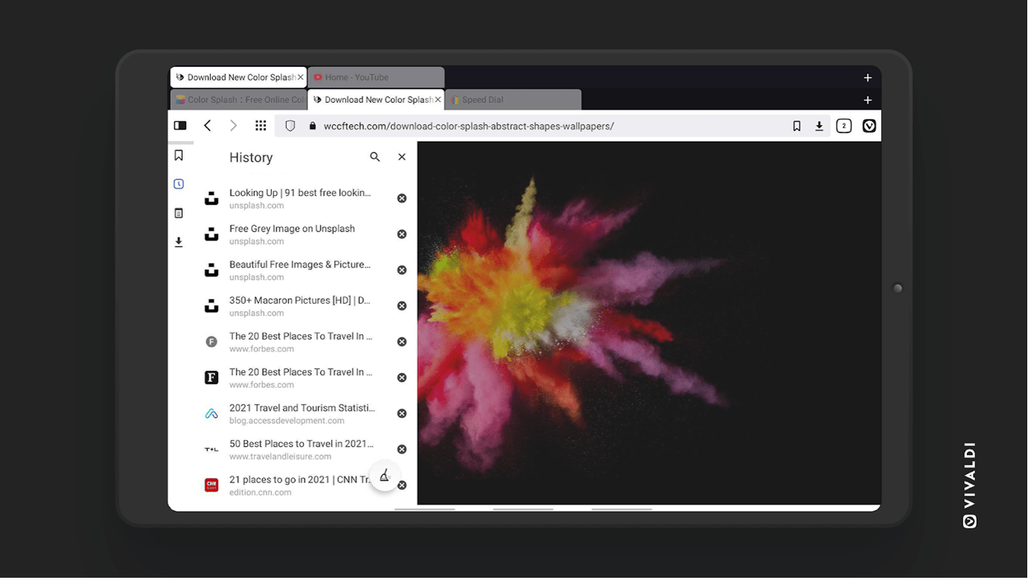Open '2021 Travel and Tourism Statistics' history item
The image size is (1031, 580).
click(x=302, y=413)
